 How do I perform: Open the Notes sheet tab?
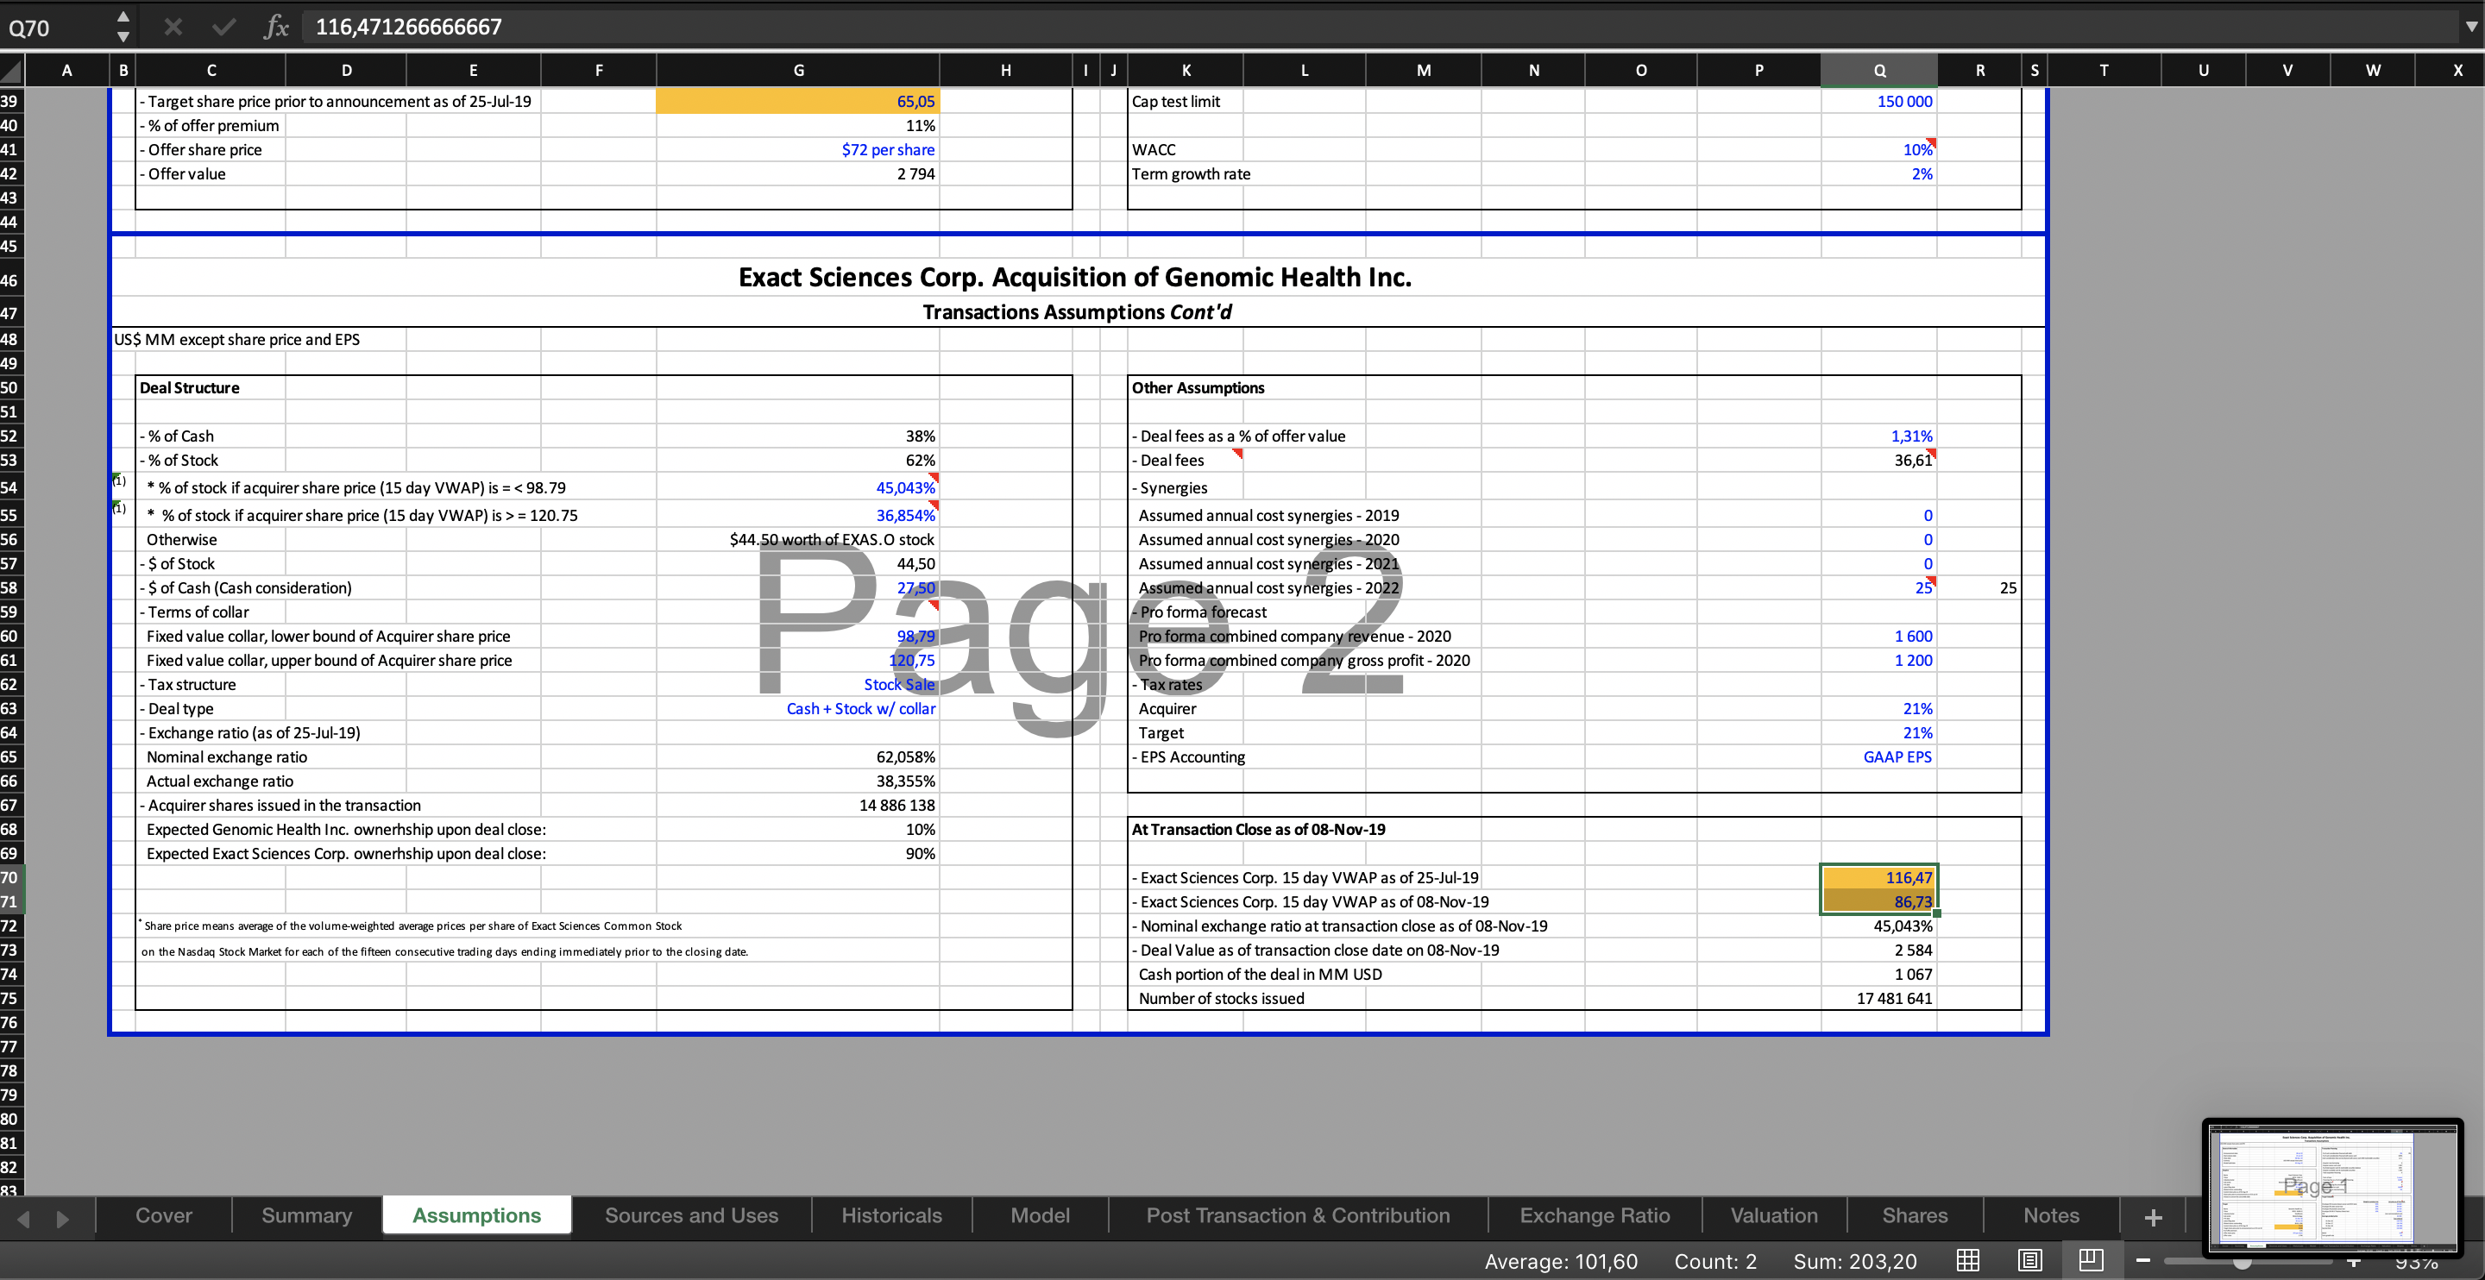2051,1215
